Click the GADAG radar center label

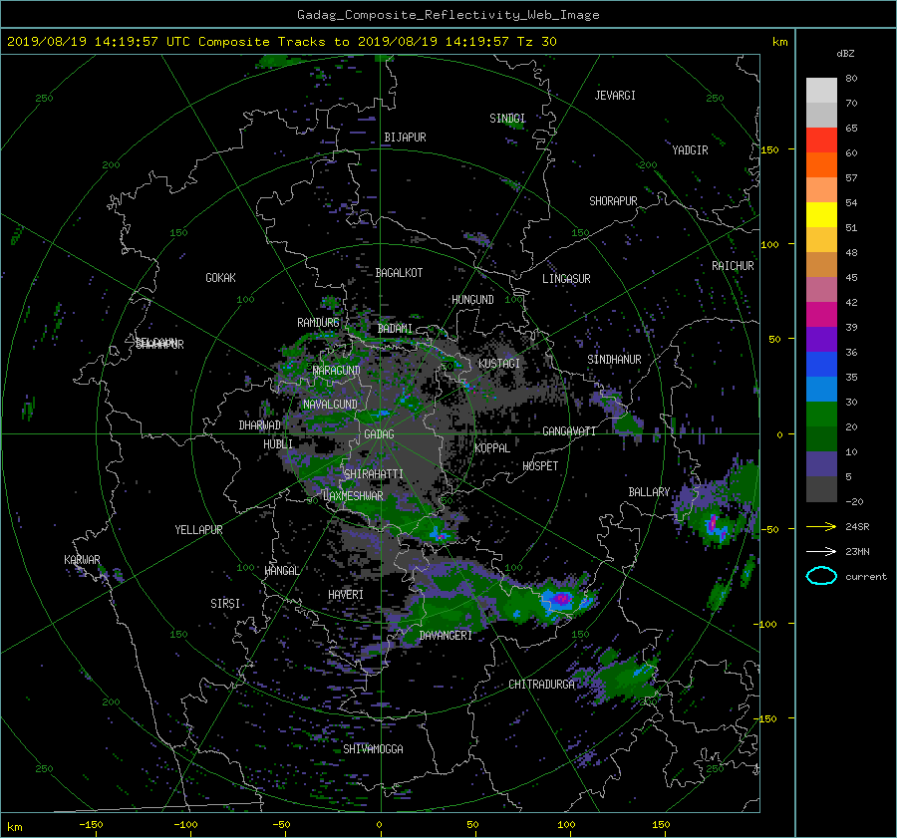pyautogui.click(x=380, y=434)
